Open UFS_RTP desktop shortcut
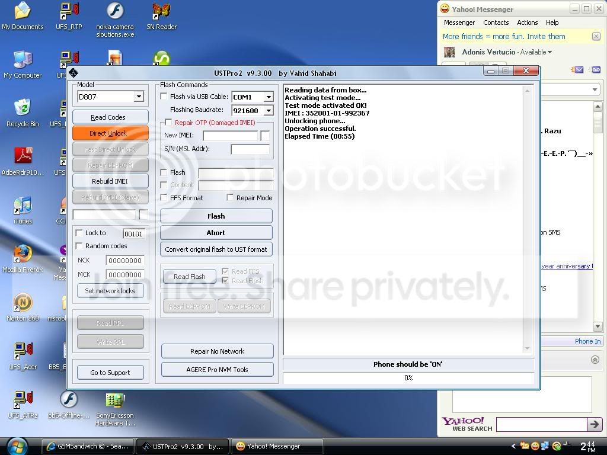Image resolution: width=607 pixels, height=455 pixels. point(69,16)
